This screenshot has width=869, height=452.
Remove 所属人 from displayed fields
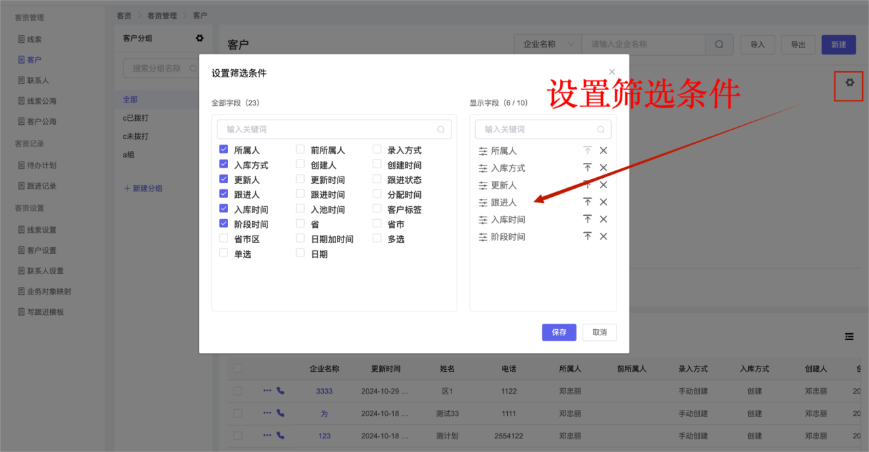tap(604, 151)
